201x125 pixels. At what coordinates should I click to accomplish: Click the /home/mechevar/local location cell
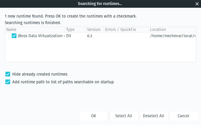click(173, 36)
